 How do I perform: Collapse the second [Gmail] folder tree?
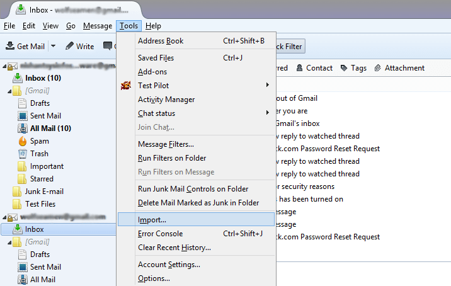tap(9, 243)
